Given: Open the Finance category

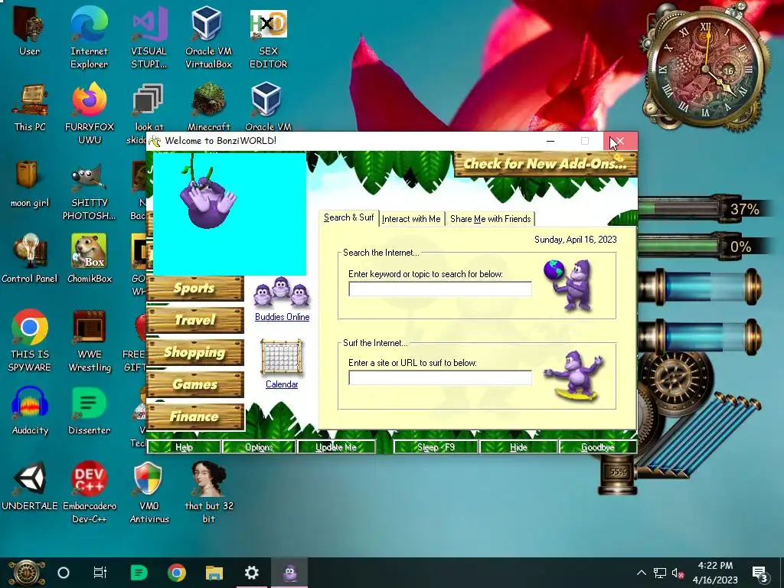Looking at the screenshot, I should (195, 416).
